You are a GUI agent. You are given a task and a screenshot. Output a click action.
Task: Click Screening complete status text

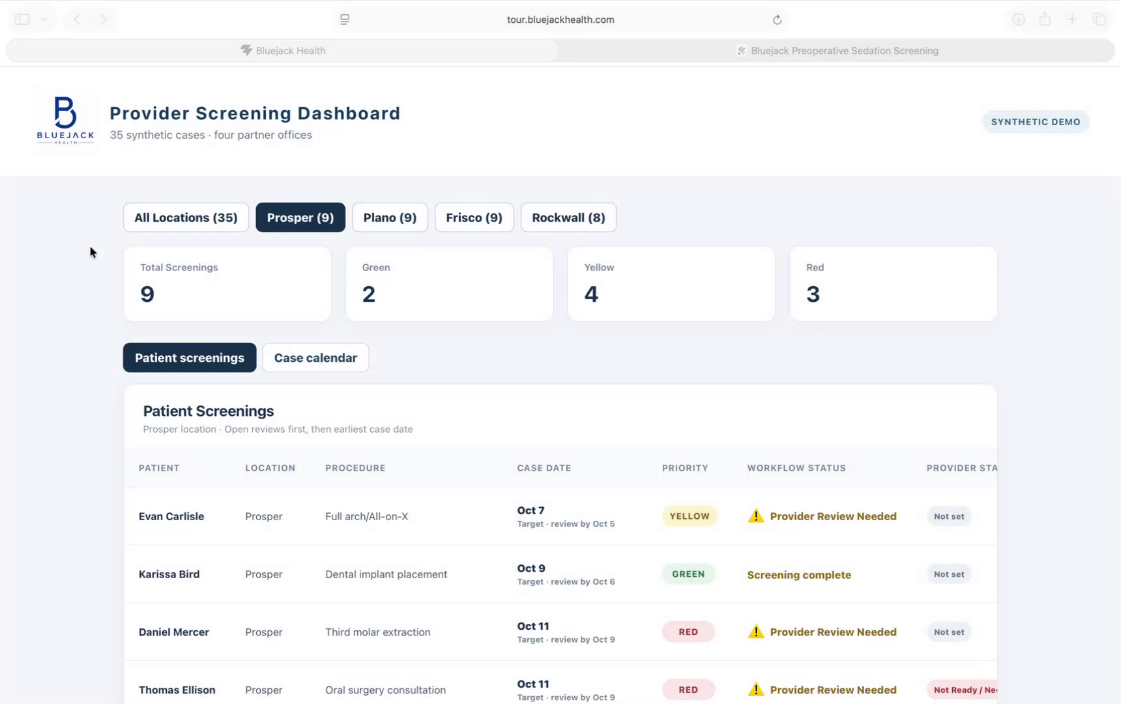(799, 575)
